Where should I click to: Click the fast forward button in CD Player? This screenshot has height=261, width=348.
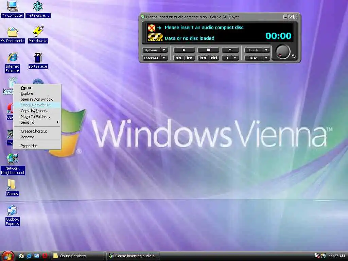190,58
